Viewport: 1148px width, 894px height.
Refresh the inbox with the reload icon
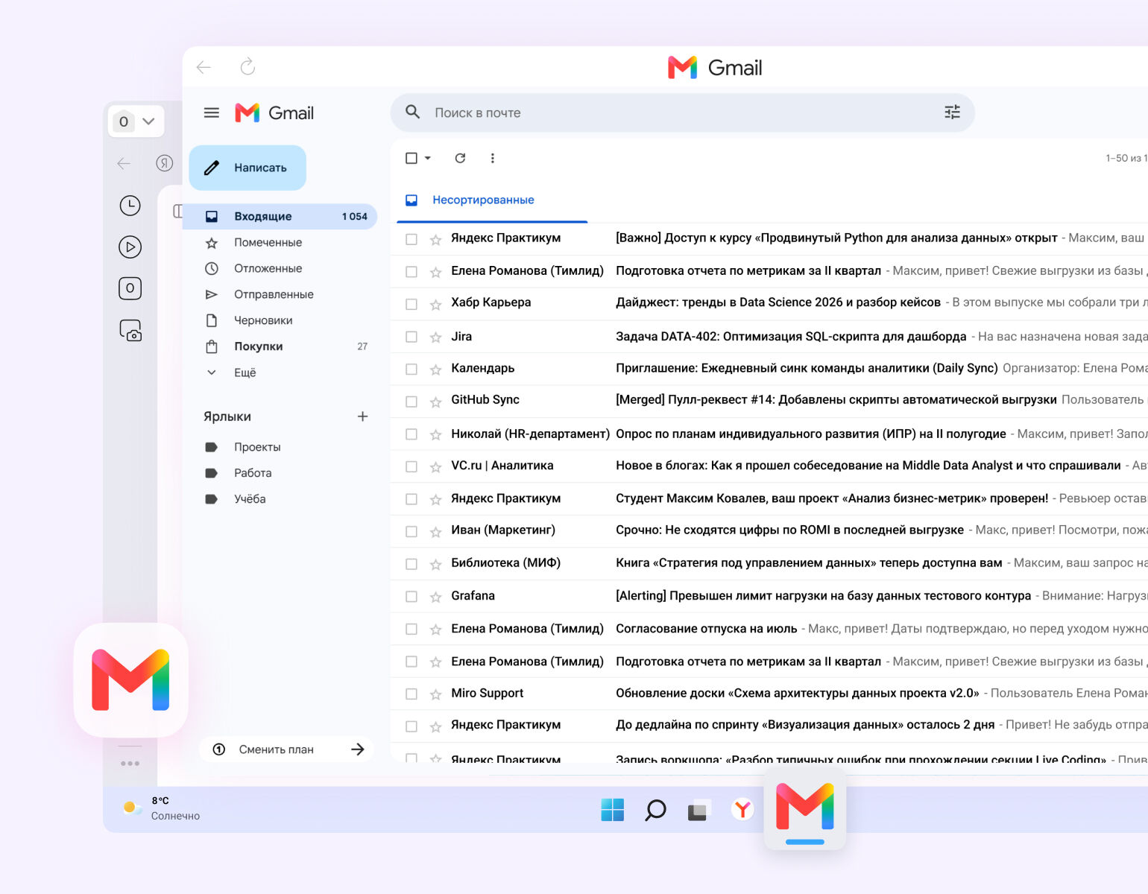point(460,158)
